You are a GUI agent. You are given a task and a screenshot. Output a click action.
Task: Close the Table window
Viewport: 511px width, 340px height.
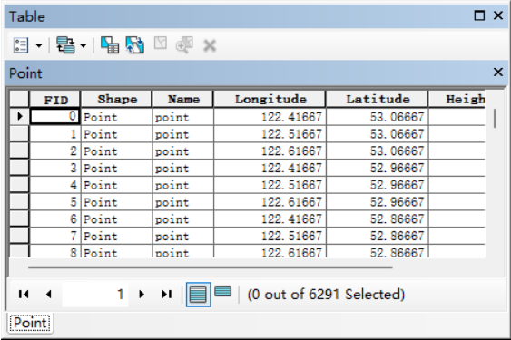click(498, 15)
